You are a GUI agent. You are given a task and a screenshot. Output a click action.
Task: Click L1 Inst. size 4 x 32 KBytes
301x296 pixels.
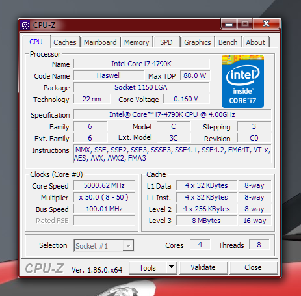tap(207, 197)
